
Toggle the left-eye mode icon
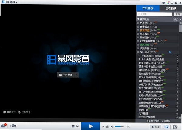[x=13, y=126]
